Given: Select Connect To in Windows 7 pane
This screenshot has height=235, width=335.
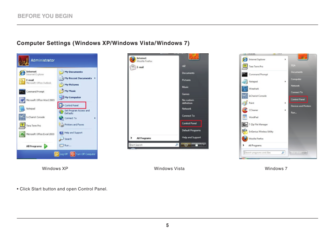Looking at the screenshot, I should point(296,92).
